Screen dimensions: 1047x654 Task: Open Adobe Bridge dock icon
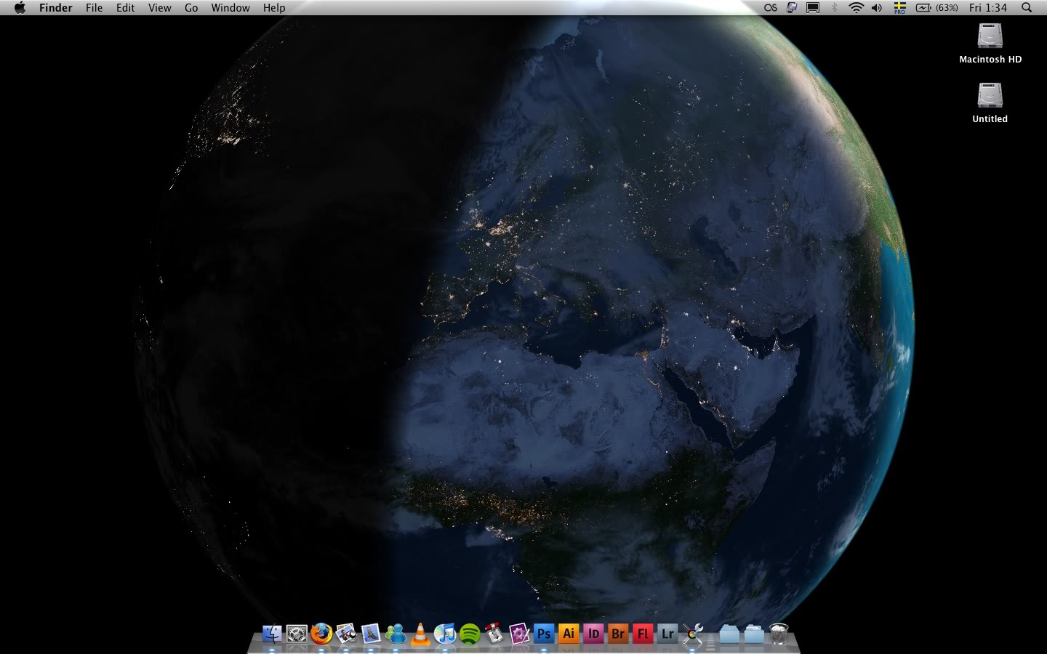coord(618,634)
